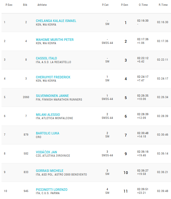
Task: Open athlete MILANI ALESSIO
Action: pyautogui.click(x=48, y=115)
